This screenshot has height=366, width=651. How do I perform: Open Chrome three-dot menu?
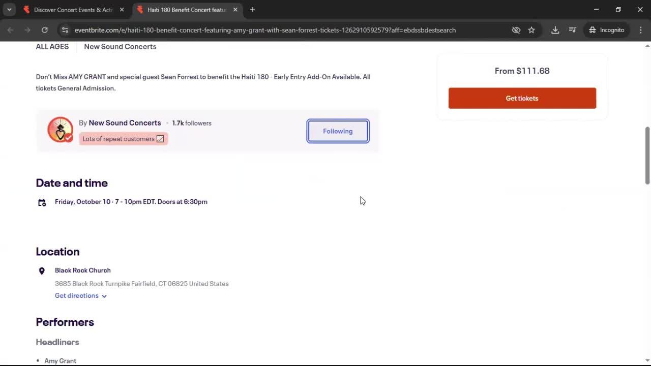[640, 30]
